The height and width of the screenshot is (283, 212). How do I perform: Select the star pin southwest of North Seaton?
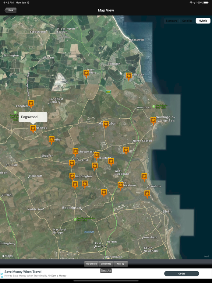pyautogui.click(x=126, y=150)
